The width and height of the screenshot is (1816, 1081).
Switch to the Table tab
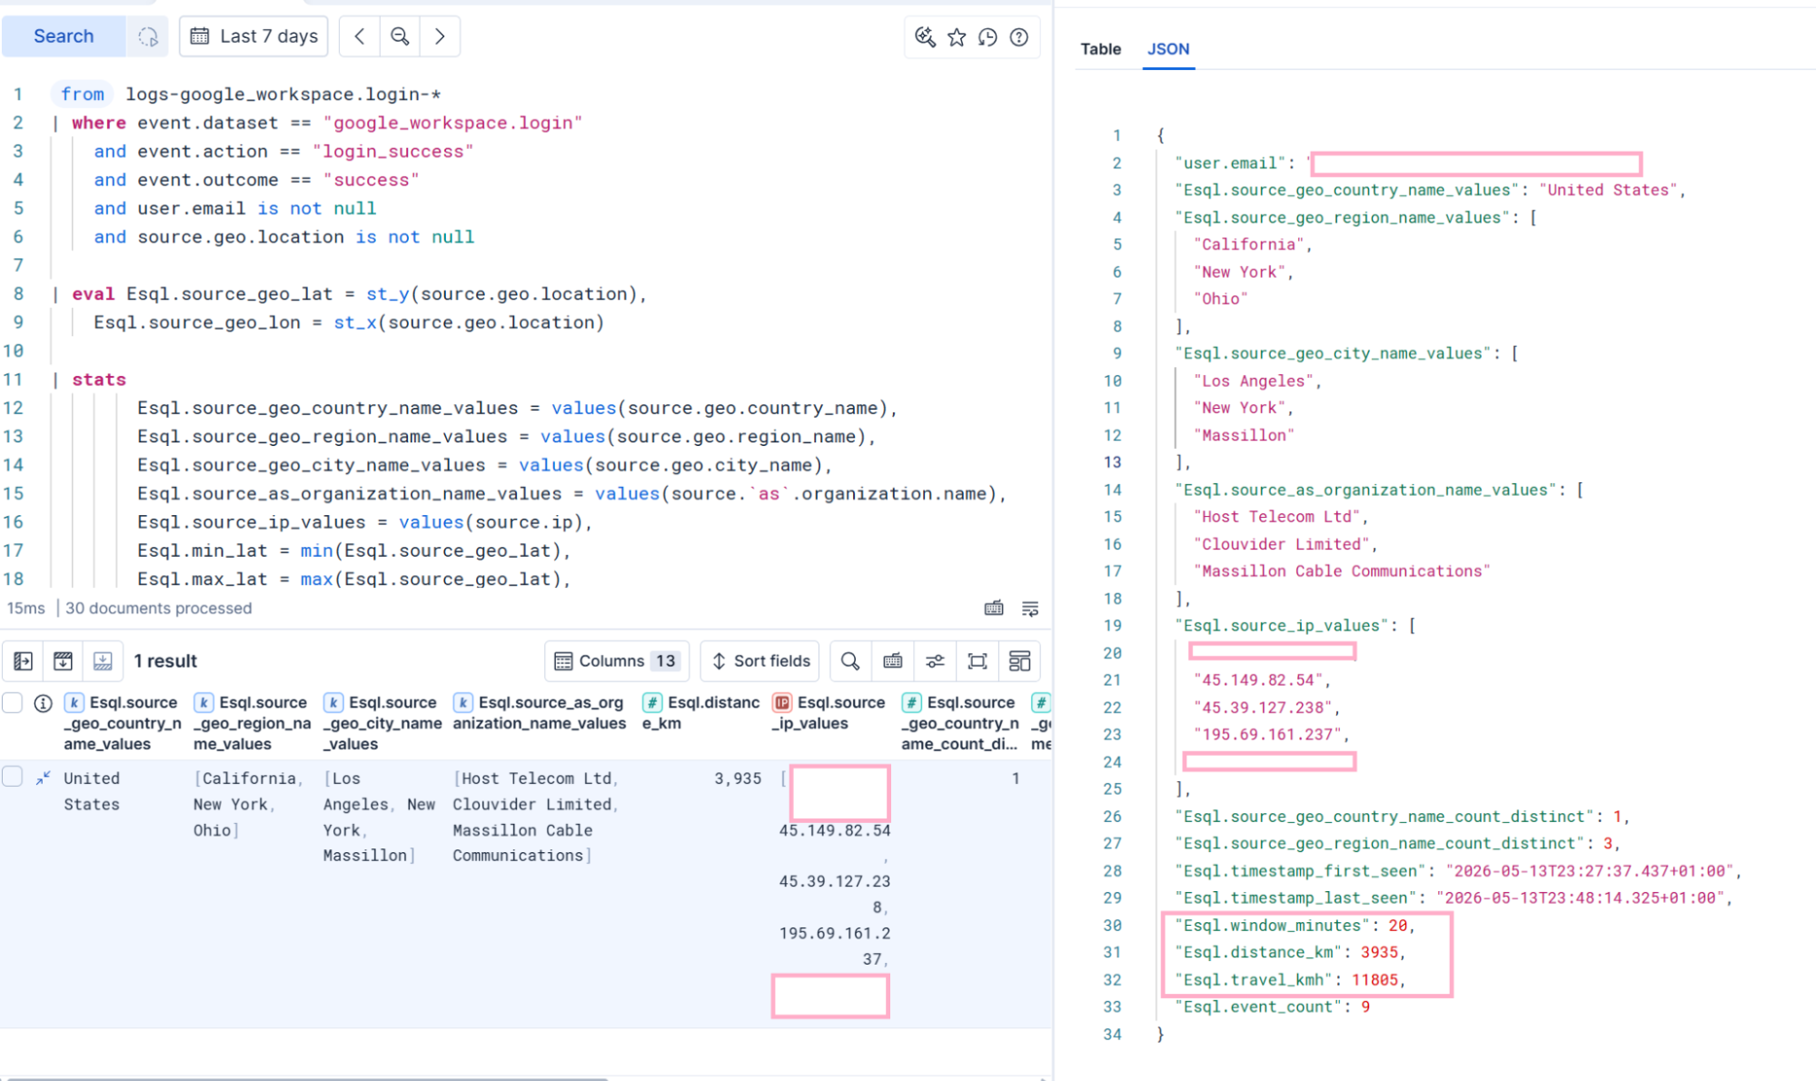pos(1100,49)
